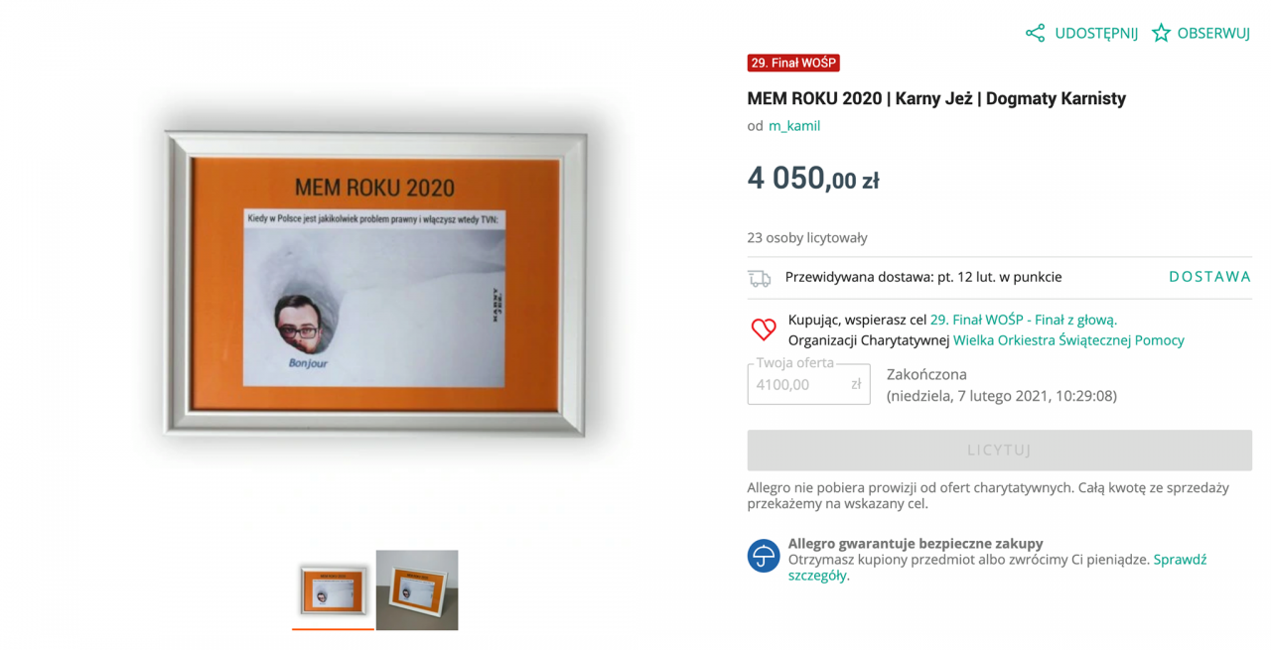Open Wielka Orkiestra Świątecznej Pomocy link
Image resolution: width=1271 pixels, height=650 pixels.
click(x=1068, y=339)
